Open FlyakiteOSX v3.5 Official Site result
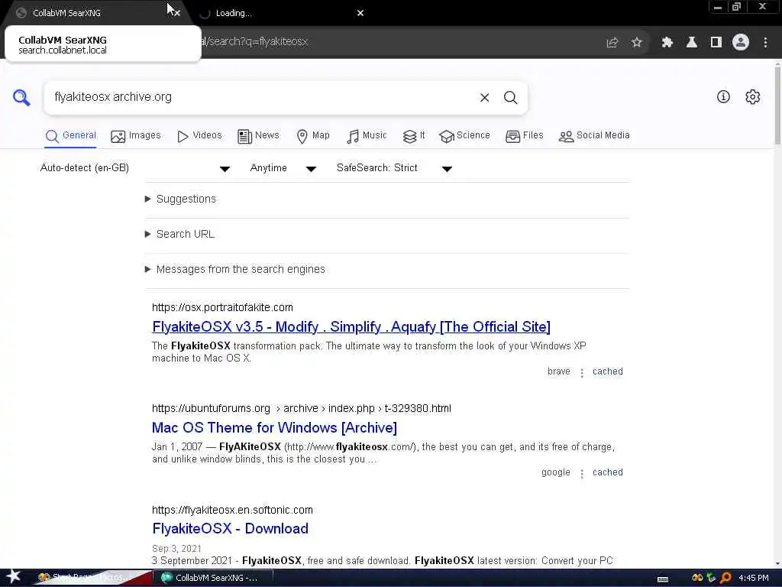Screen dimensions: 782x587 (x=351, y=327)
